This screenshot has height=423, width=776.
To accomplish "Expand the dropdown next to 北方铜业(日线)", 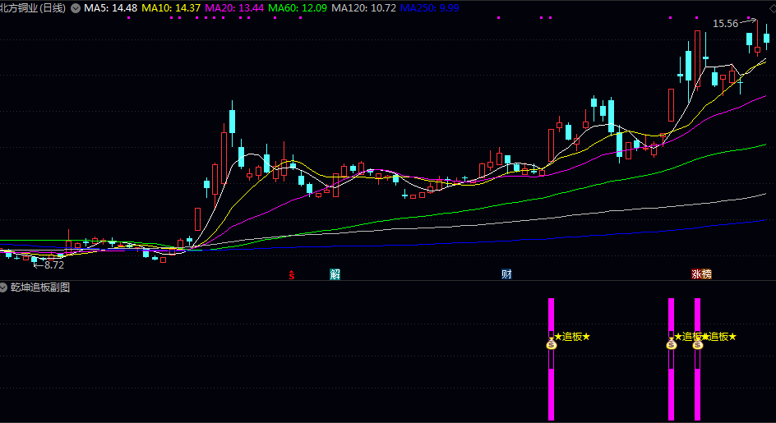I will coord(76,8).
